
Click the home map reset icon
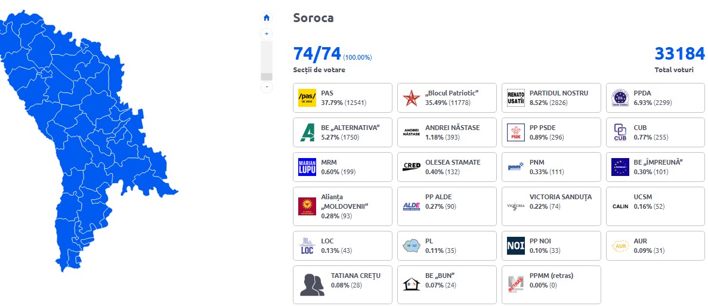point(267,18)
